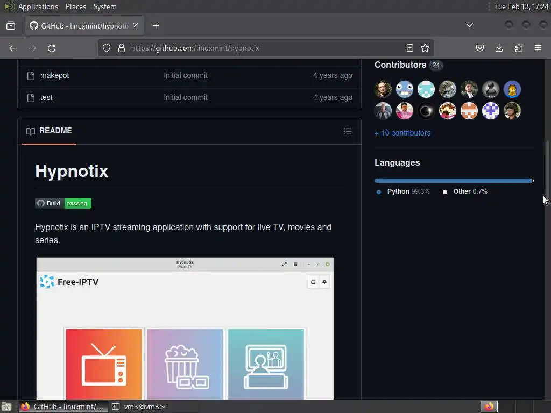Filter by Python 99.3% language
Viewport: 551px width, 413px height.
coord(404,191)
